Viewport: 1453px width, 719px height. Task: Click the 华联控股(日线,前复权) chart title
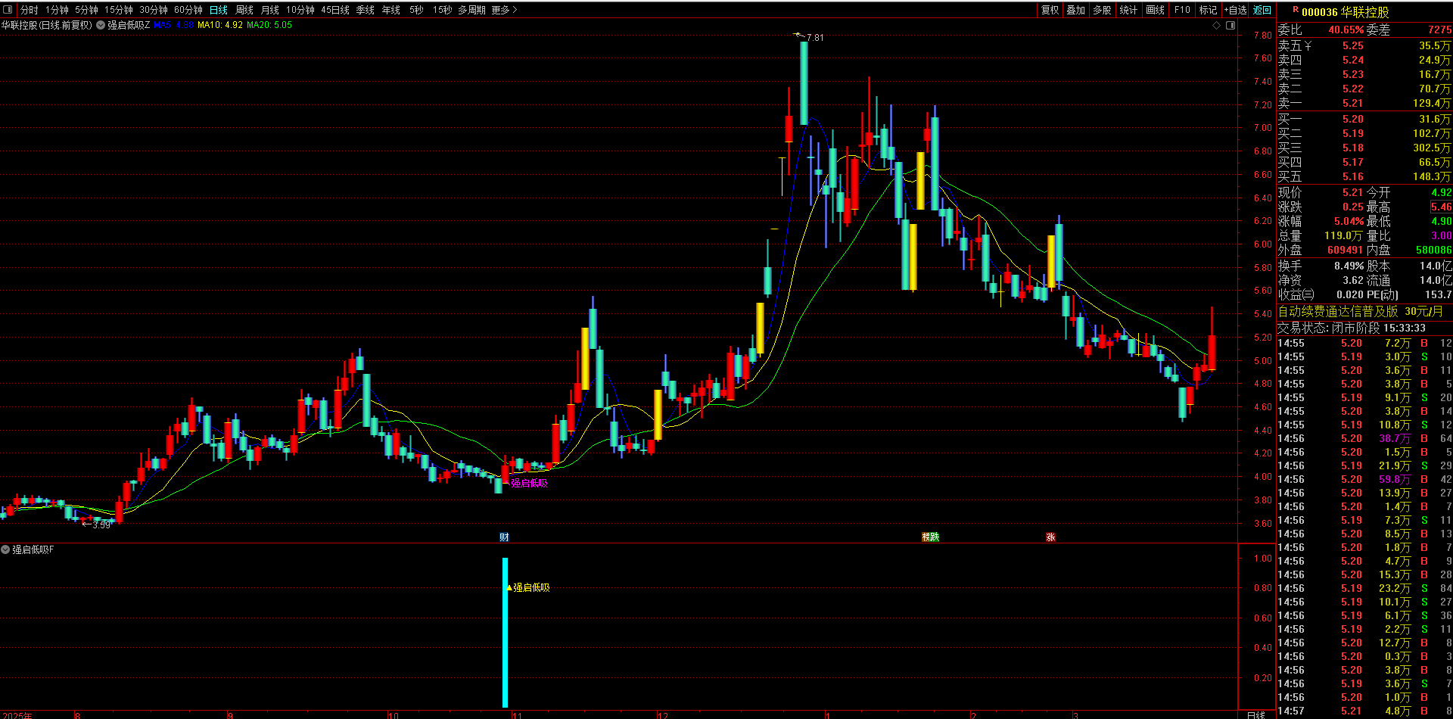pos(46,25)
